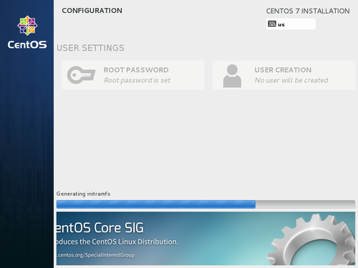
Task: Click the 'Root password is set' status
Action: (x=137, y=81)
